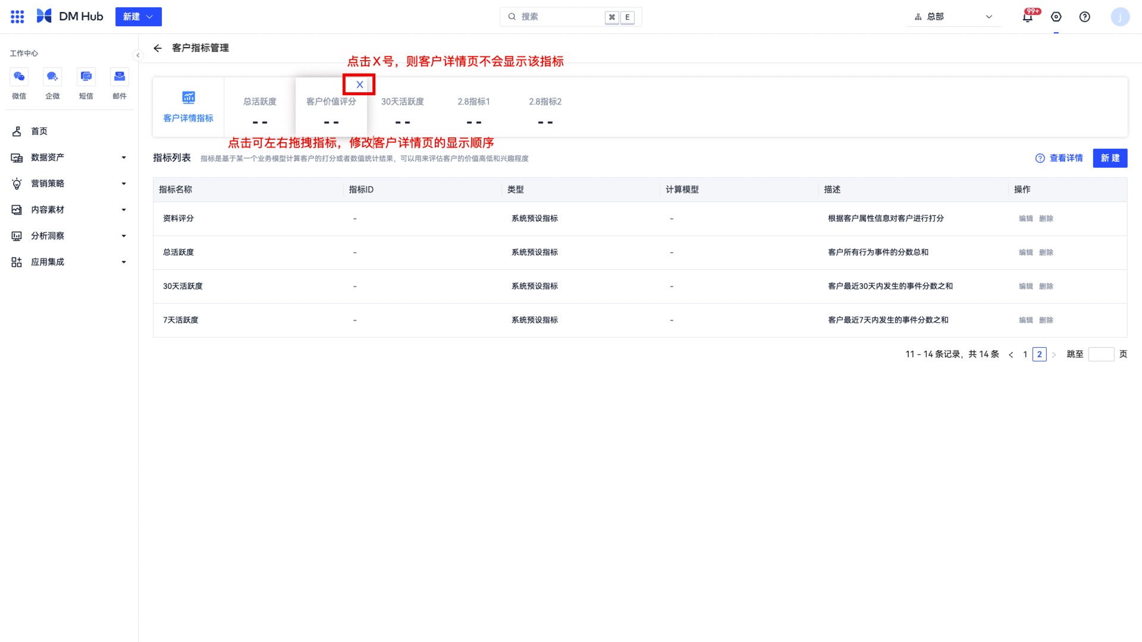The height and width of the screenshot is (642, 1142).
Task: Click the 数据资产 expand arrow
Action: click(x=124, y=158)
